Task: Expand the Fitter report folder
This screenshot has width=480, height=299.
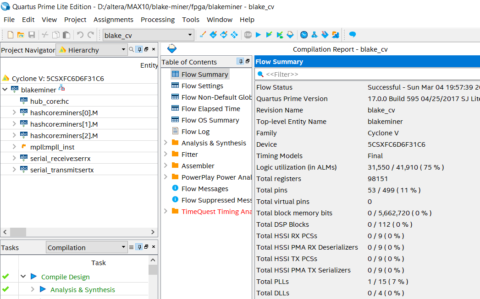Action: pyautogui.click(x=166, y=154)
